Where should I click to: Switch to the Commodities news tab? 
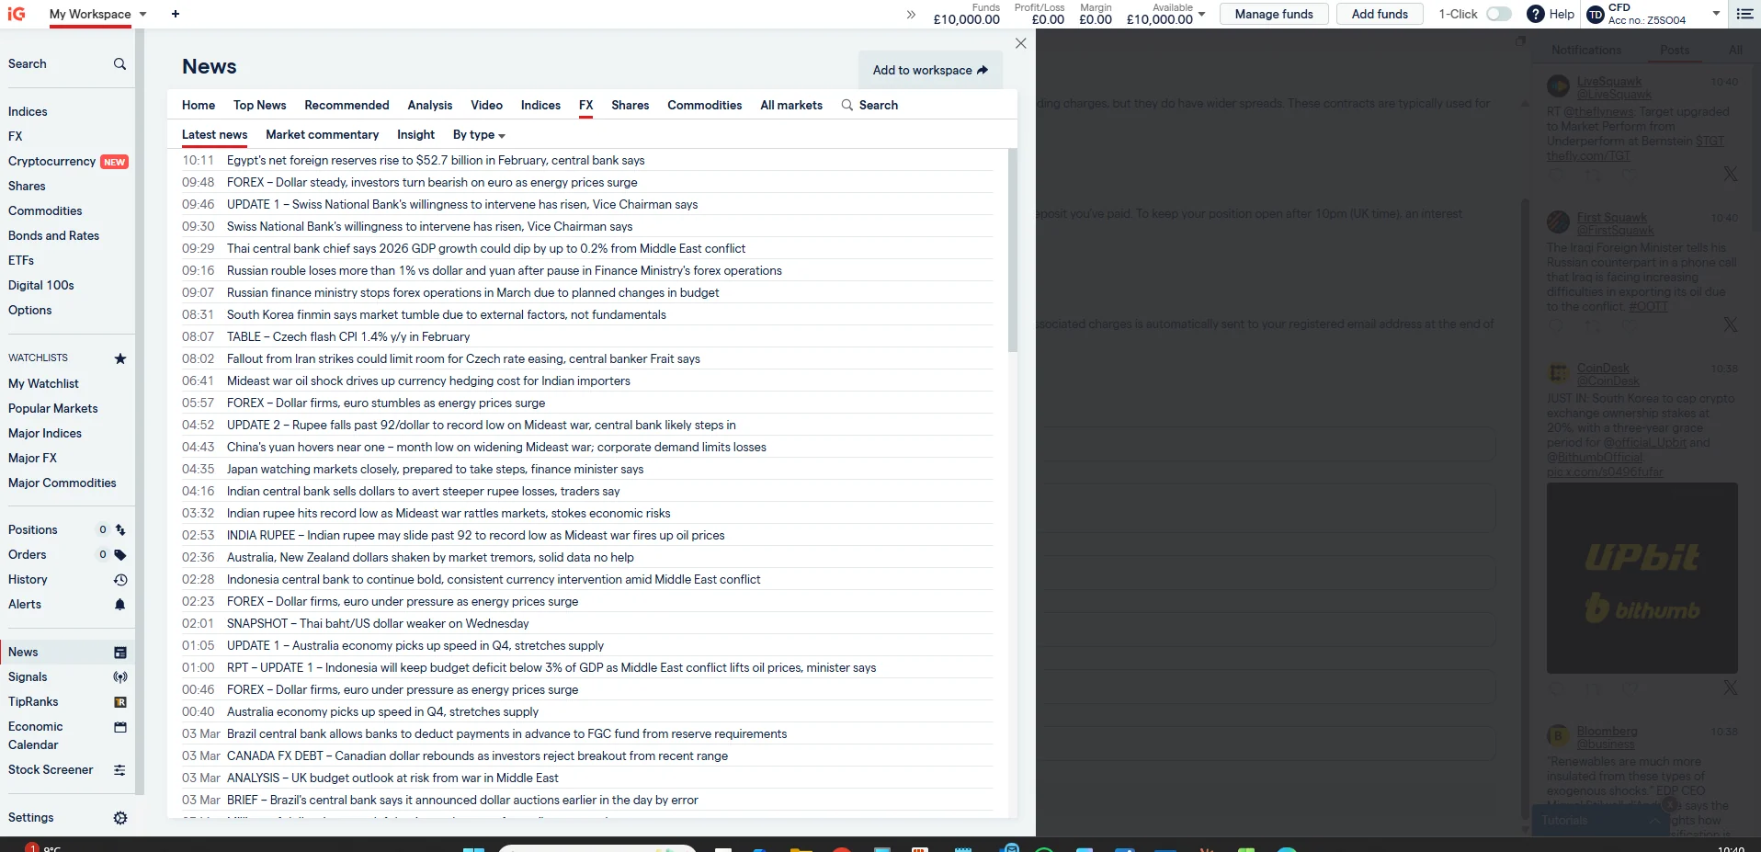click(x=704, y=105)
